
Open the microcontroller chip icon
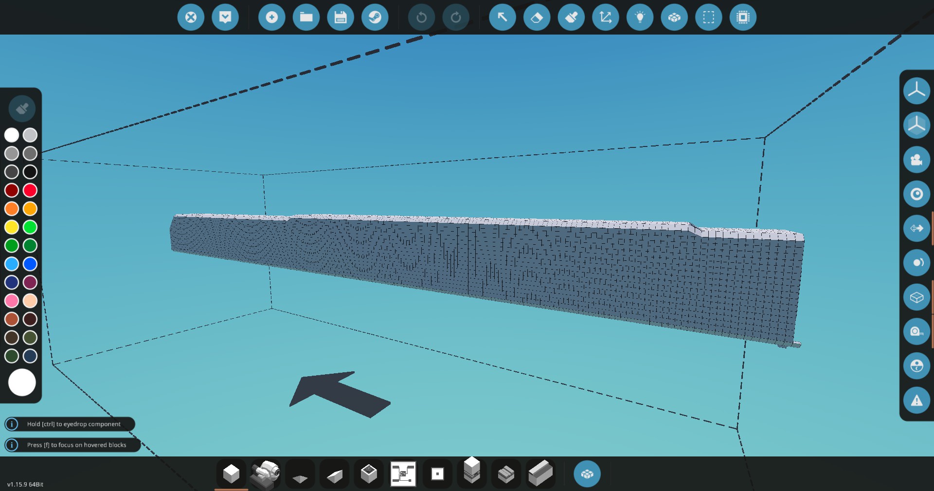click(x=743, y=18)
